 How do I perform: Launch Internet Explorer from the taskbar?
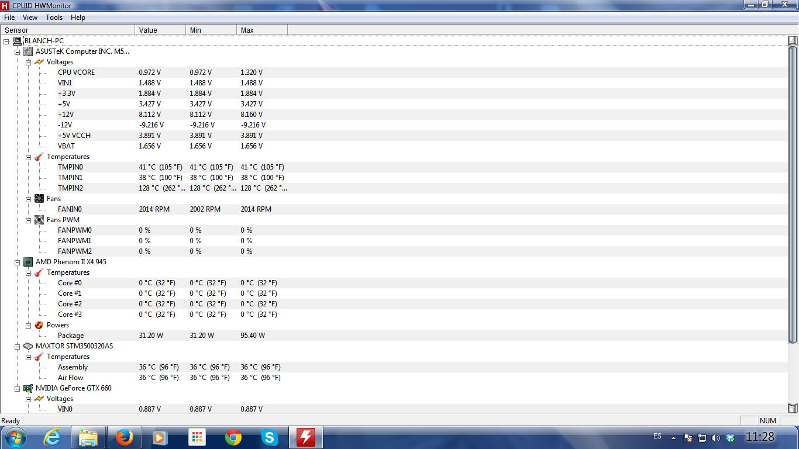[52, 437]
